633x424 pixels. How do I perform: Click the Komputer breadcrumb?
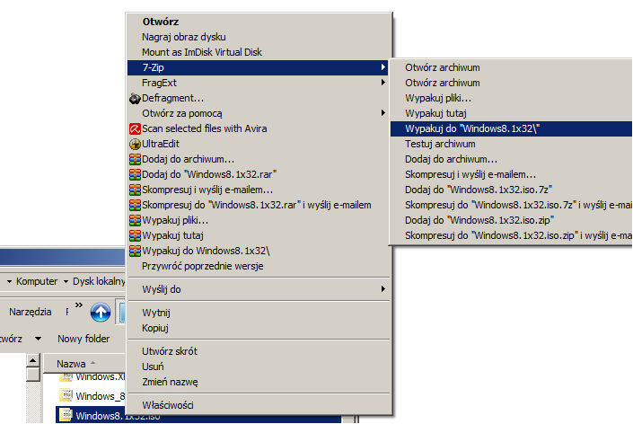point(37,281)
